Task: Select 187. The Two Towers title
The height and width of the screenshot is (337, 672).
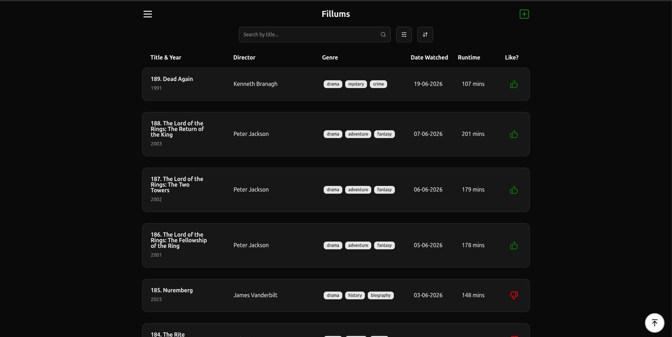Action: [x=177, y=185]
